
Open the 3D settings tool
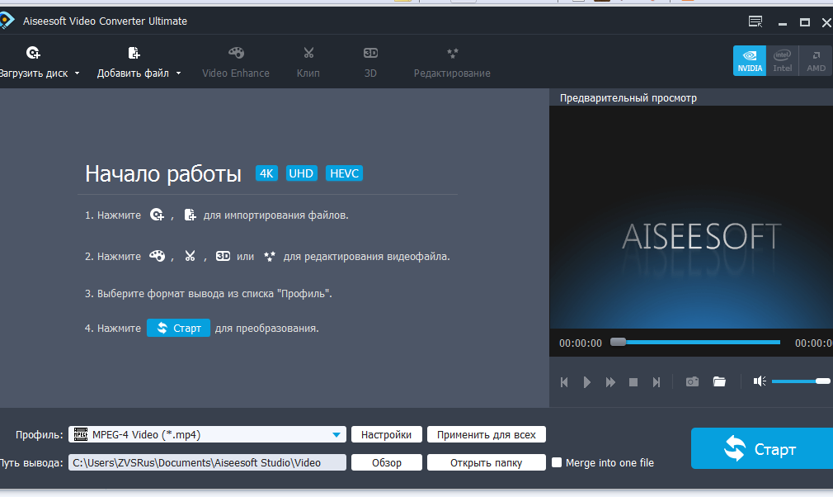point(370,62)
